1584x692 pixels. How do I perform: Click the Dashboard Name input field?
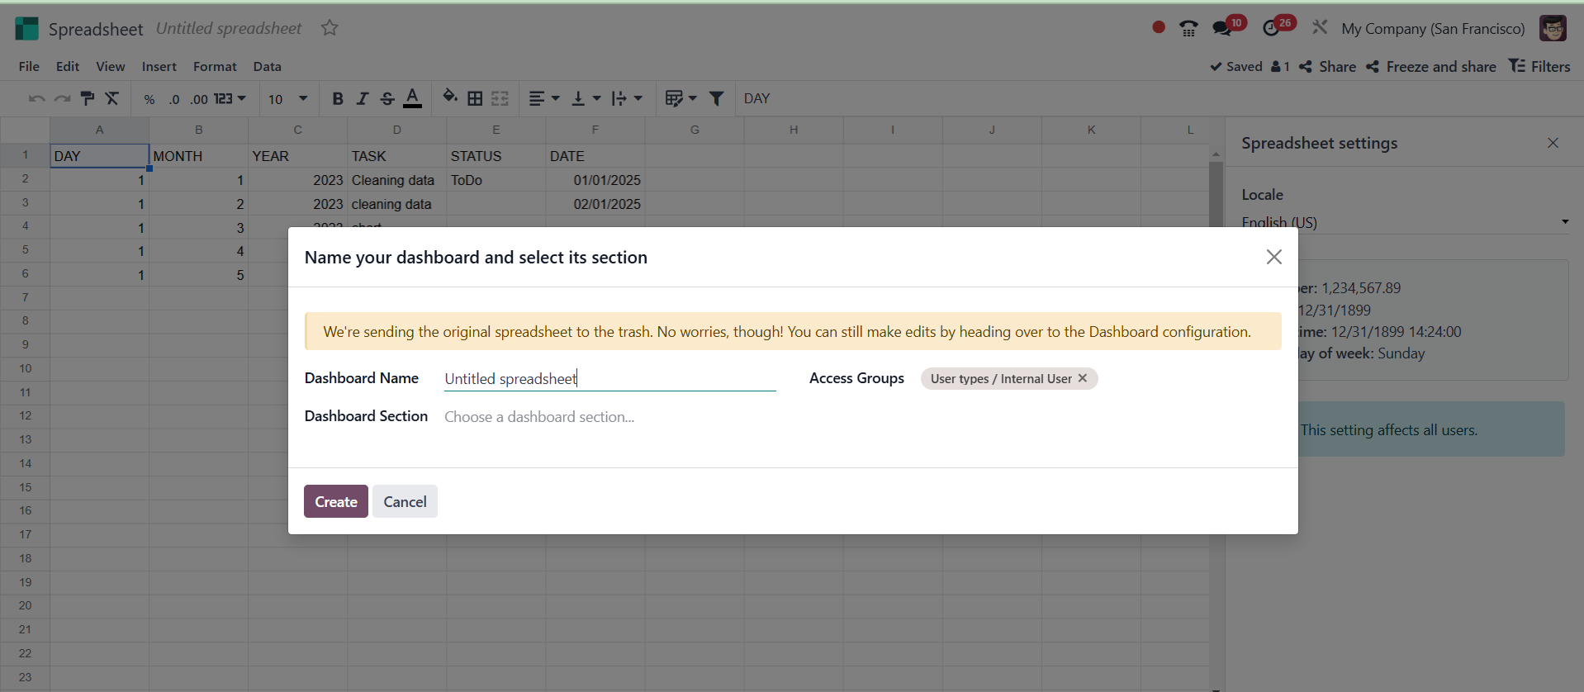point(609,378)
